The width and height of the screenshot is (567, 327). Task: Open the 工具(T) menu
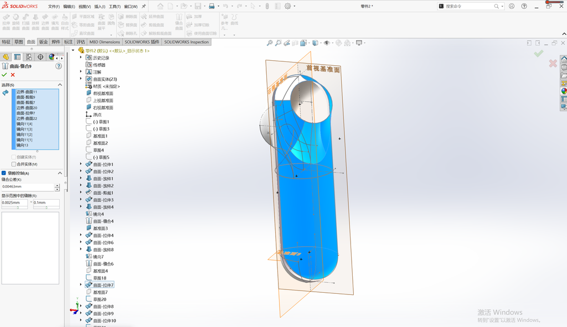point(115,7)
